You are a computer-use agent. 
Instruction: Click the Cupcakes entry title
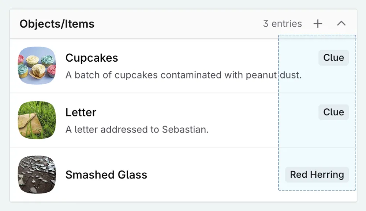coord(91,58)
